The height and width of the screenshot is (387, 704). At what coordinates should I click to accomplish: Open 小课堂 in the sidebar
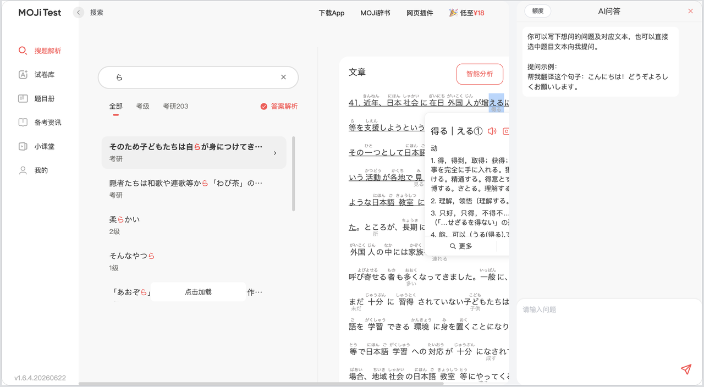36,147
